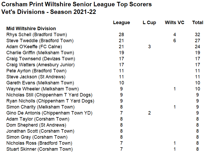The height and width of the screenshot is (152, 208).
Task: Click Adam O'Keeffe (FC Calne) entry
Action: click(34, 47)
